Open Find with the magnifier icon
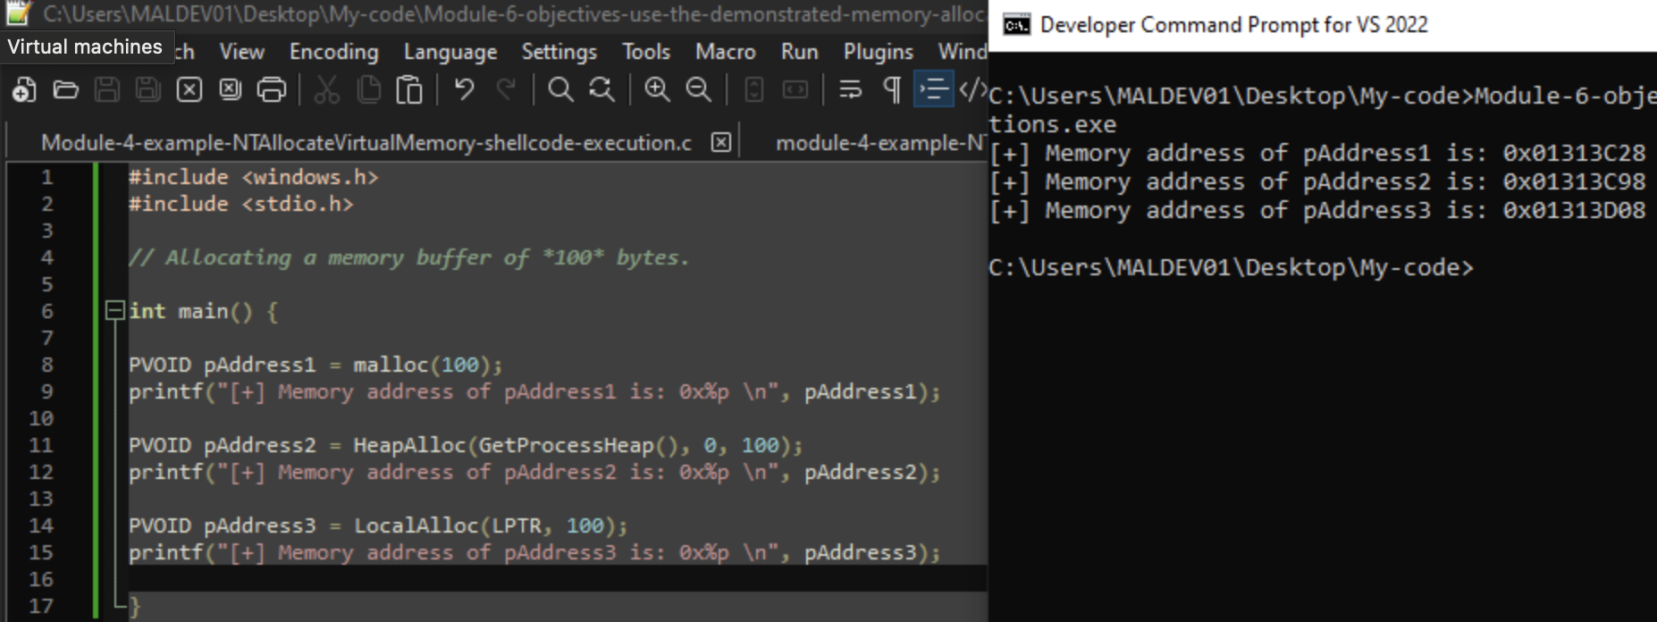Screen dimensions: 1657x622 coord(560,89)
